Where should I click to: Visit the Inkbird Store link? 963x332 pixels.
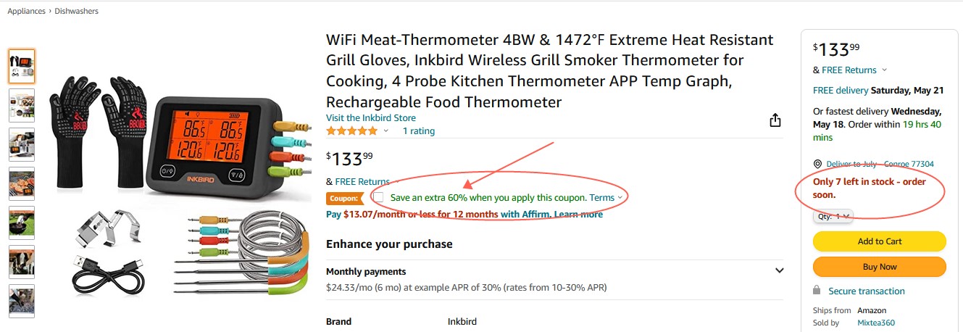click(371, 118)
